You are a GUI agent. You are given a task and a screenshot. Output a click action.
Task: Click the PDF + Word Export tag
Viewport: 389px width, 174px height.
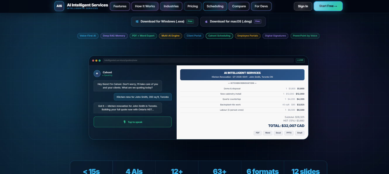(x=143, y=36)
